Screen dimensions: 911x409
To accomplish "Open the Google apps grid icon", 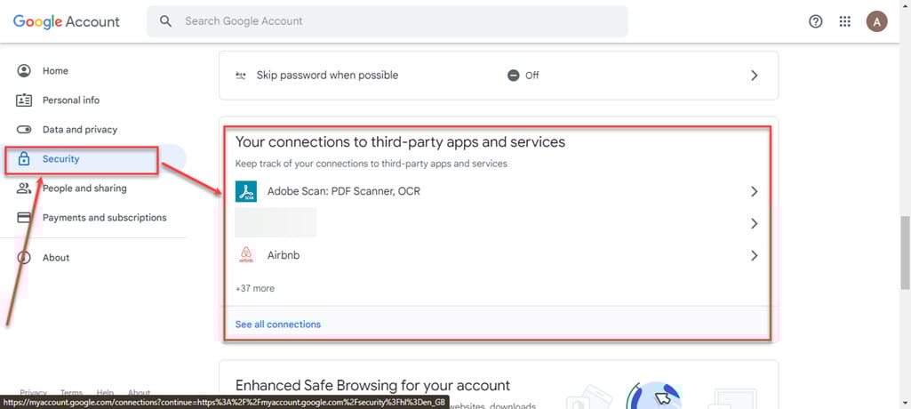I will pyautogui.click(x=845, y=21).
